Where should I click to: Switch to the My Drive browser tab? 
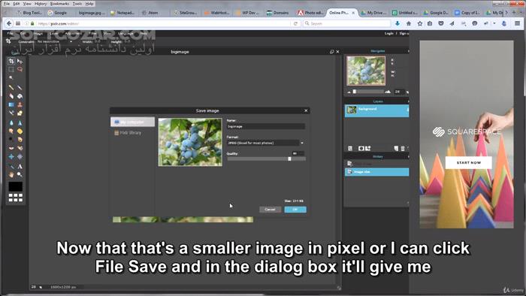tap(373, 13)
